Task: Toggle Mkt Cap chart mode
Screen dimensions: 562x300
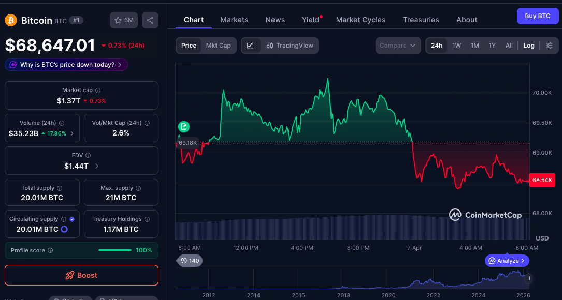Action: coord(218,46)
